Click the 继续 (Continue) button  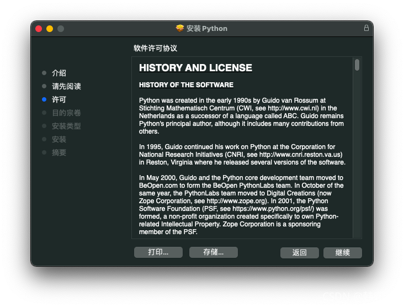(342, 252)
